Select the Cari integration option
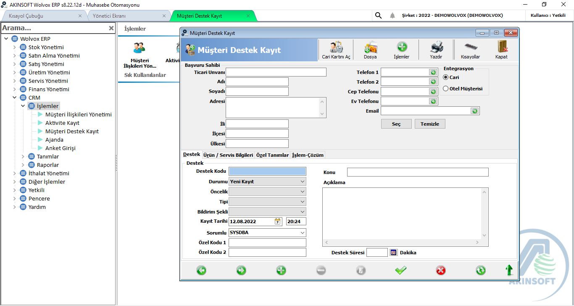Image resolution: width=574 pixels, height=306 pixels. 446,77
